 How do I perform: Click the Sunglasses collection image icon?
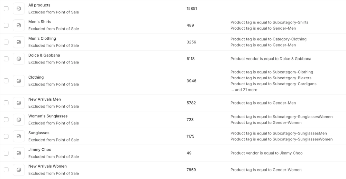[19, 136]
